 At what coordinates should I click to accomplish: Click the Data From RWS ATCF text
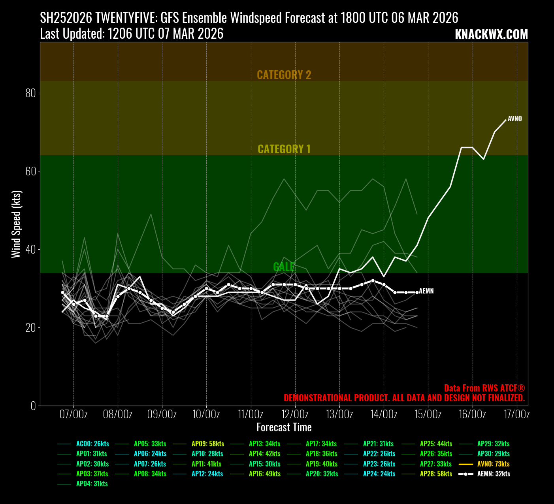[484, 388]
